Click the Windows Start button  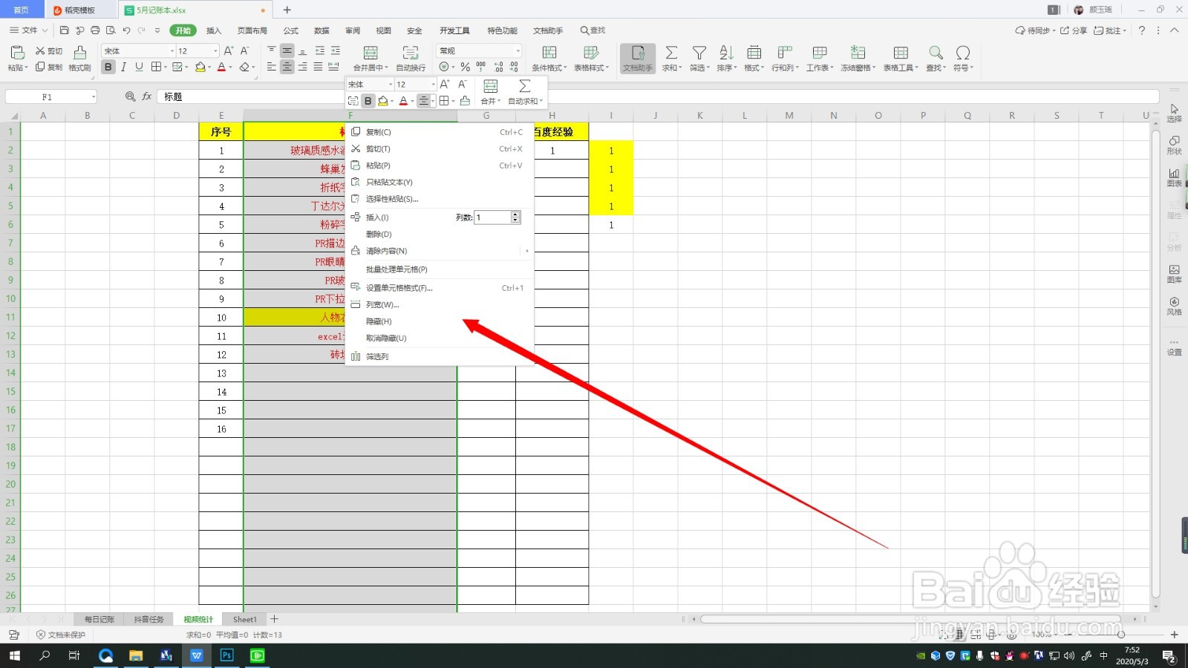[15, 655]
